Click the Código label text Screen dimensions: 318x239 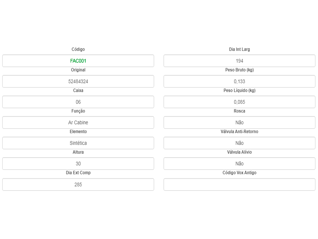(x=78, y=49)
